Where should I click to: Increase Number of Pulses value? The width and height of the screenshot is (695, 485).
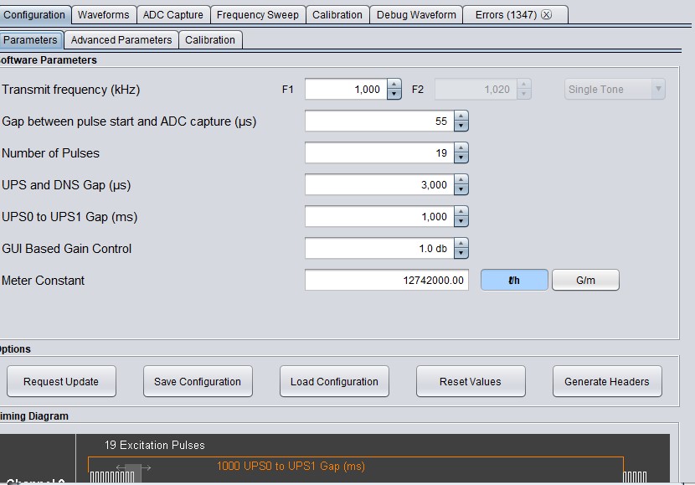coord(461,147)
